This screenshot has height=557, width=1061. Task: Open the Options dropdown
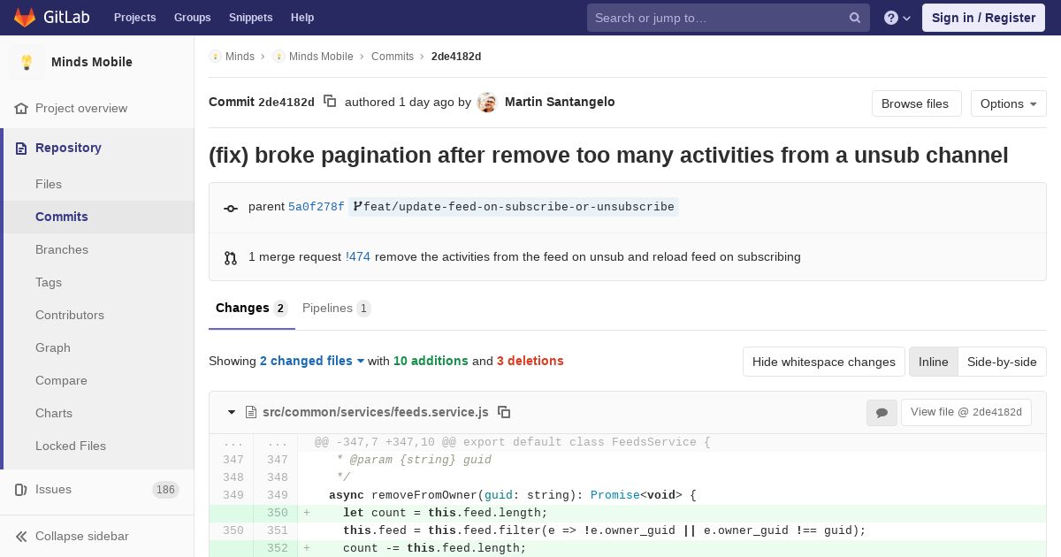[x=1008, y=103]
